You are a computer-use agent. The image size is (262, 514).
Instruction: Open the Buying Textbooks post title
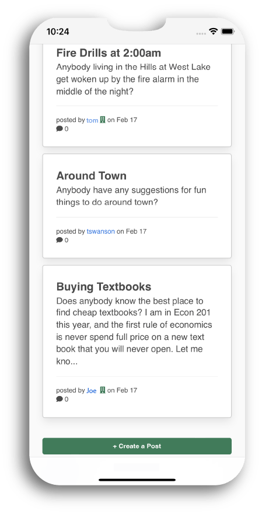tap(104, 287)
